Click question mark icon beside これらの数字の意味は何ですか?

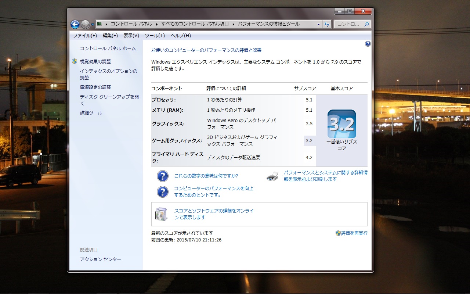tap(162, 176)
